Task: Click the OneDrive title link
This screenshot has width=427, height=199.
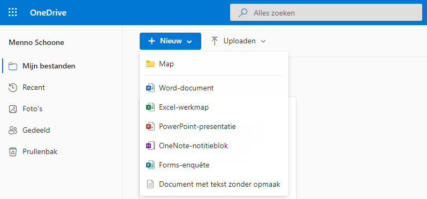Action: (48, 13)
